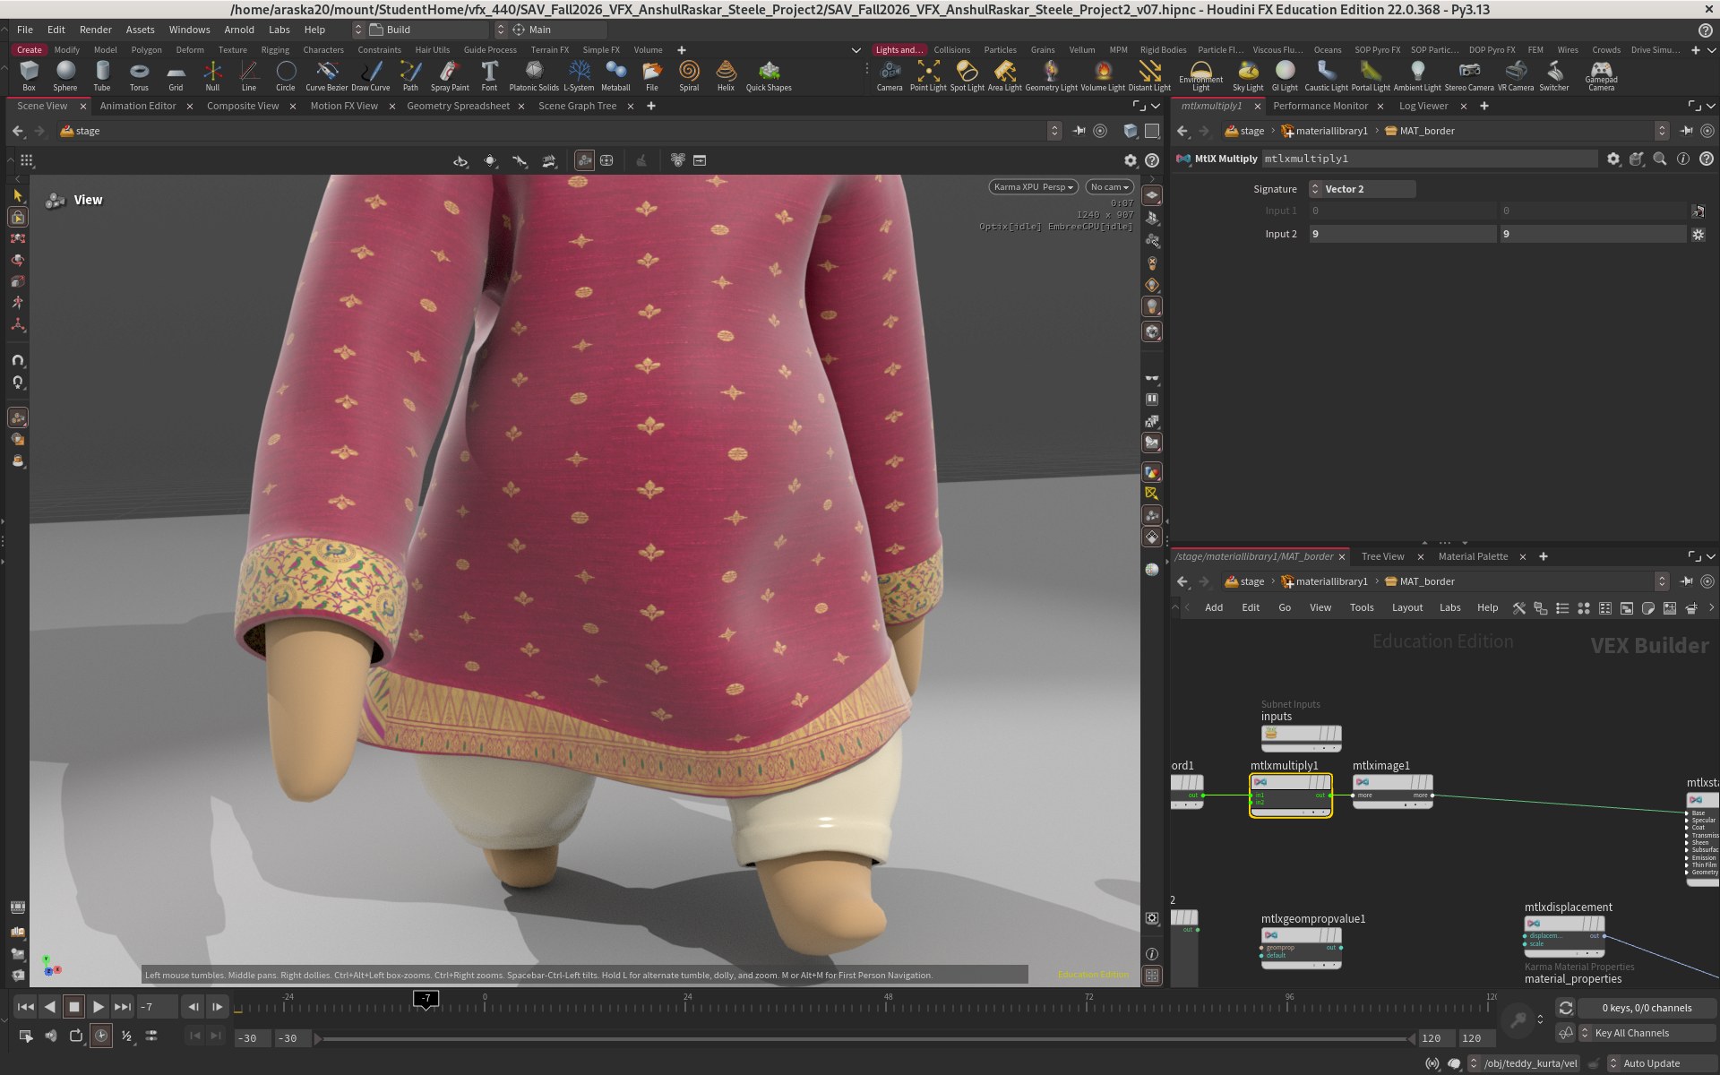This screenshot has width=1720, height=1075.
Task: Create a Font object from the shelf
Action: [489, 75]
